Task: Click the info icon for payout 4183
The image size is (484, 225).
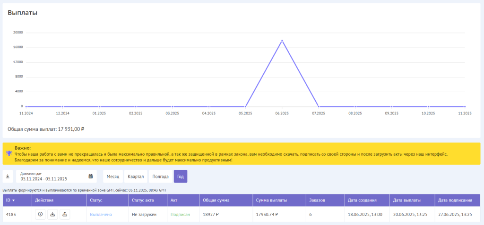Action: point(40,214)
